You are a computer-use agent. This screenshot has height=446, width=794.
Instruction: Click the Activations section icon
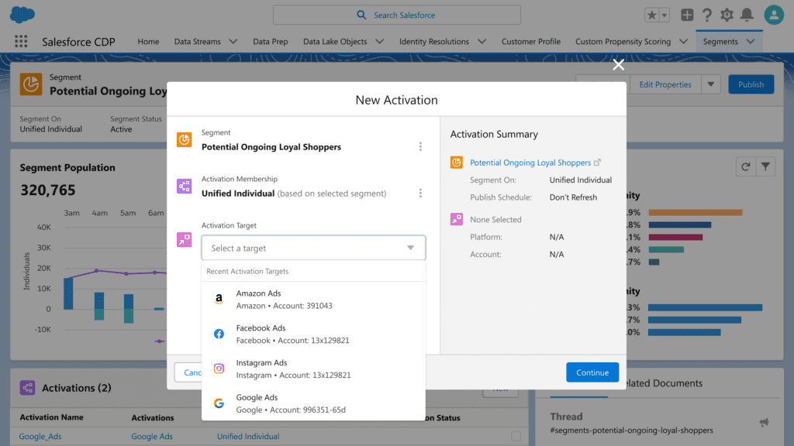coord(27,388)
